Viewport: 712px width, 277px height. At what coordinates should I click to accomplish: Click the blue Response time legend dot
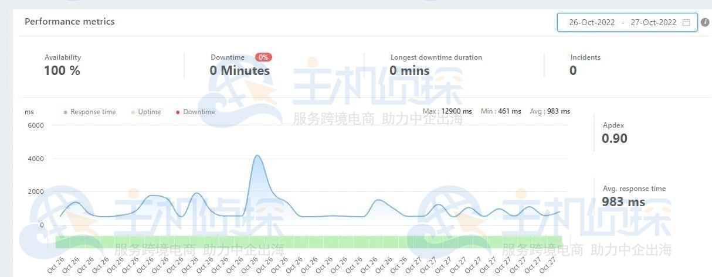click(x=65, y=112)
